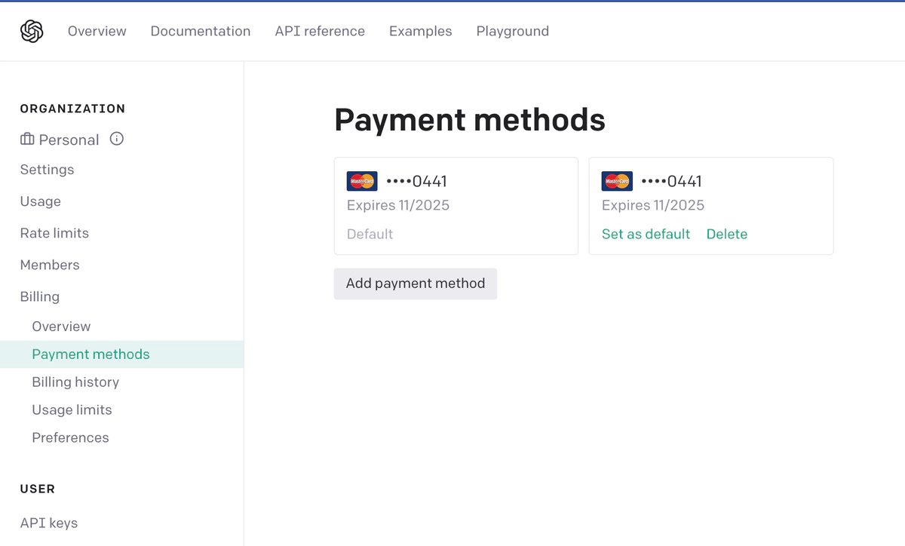
Task: Open the Examples tab
Action: click(421, 31)
